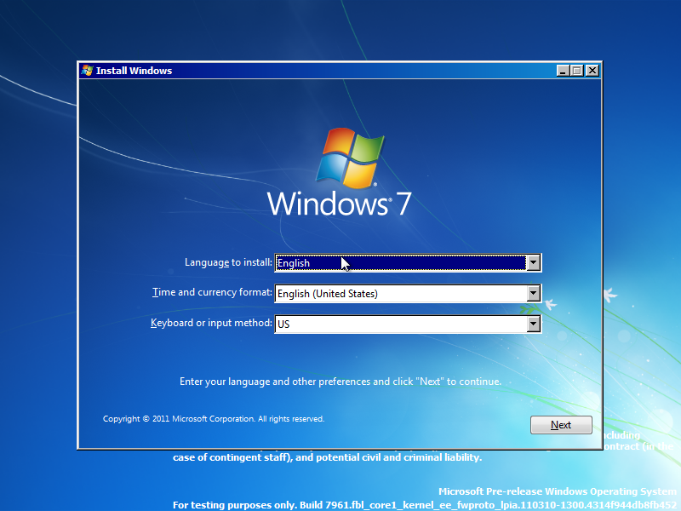The image size is (681, 511).
Task: Click the Next button
Action: (561, 424)
